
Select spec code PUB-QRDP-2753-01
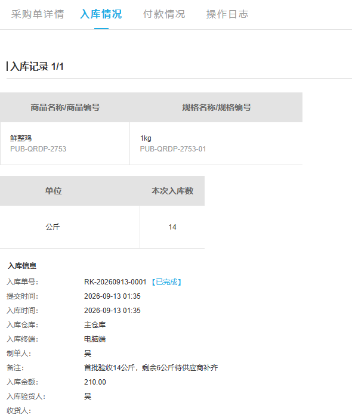pyautogui.click(x=173, y=148)
